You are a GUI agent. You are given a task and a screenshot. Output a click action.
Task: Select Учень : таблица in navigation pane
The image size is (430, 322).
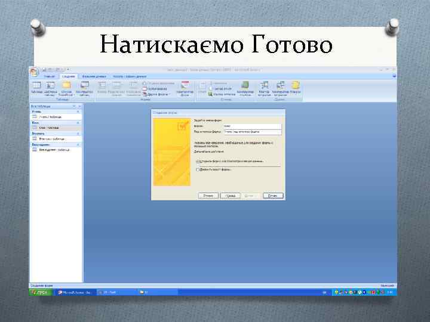tap(56, 117)
